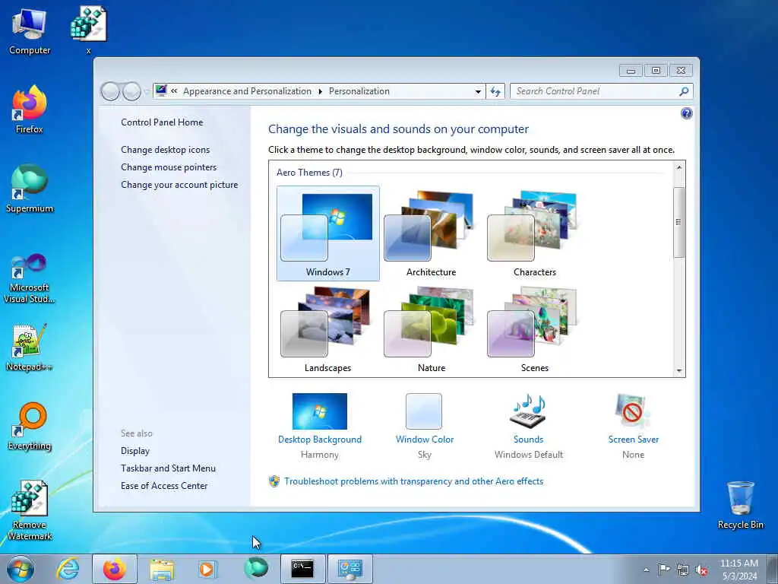Select the Notepad++ desktop shortcut
The height and width of the screenshot is (584, 778).
pyautogui.click(x=30, y=347)
